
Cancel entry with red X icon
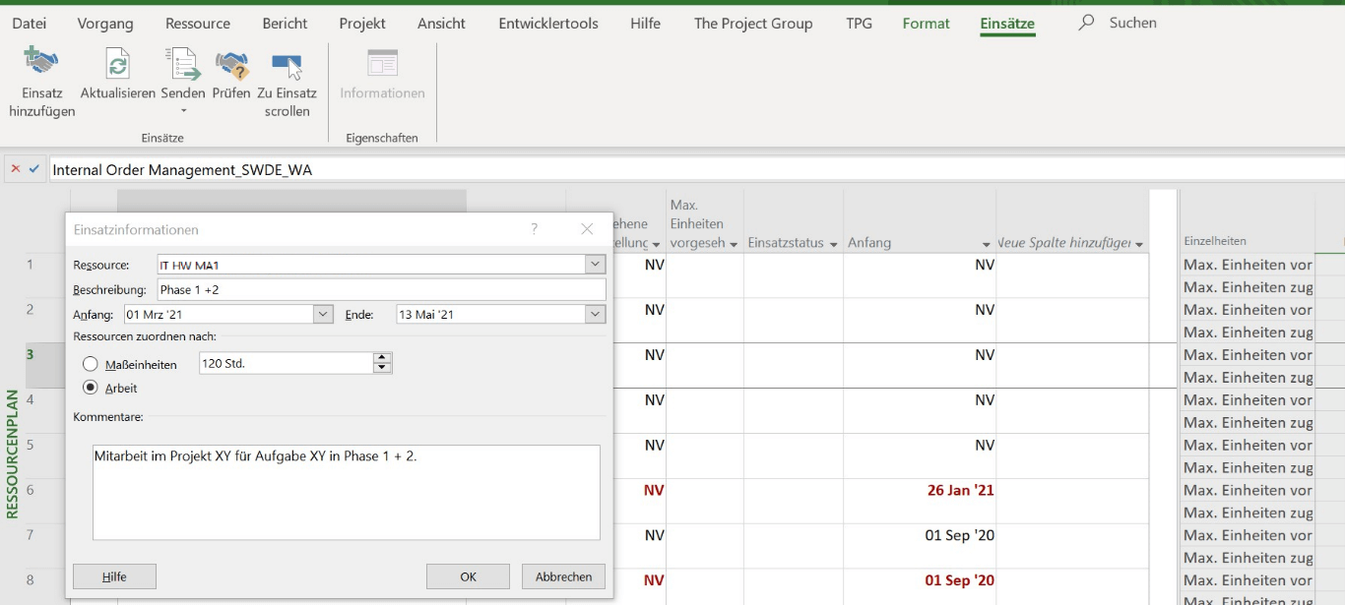(15, 169)
